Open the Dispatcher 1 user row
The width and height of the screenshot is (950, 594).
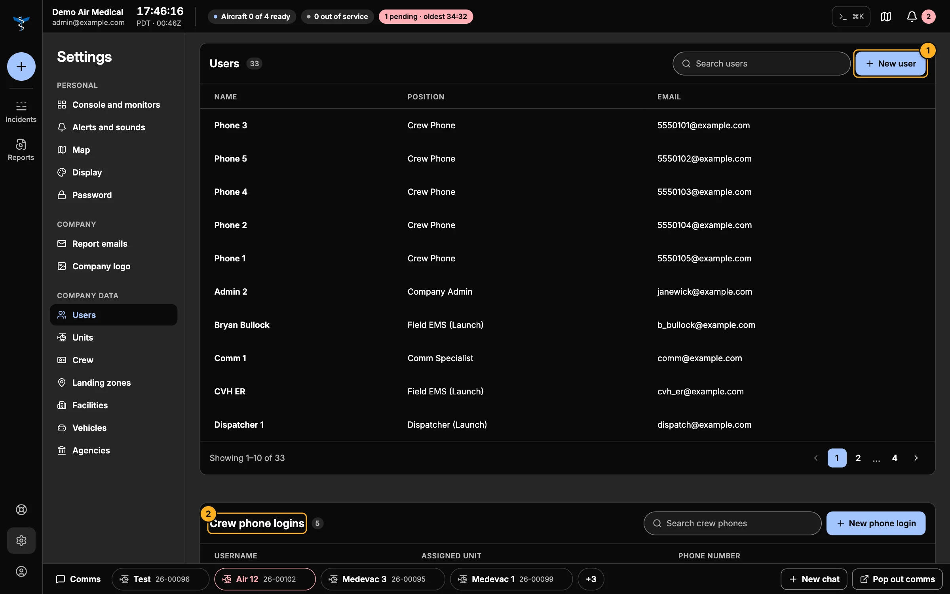pos(568,425)
